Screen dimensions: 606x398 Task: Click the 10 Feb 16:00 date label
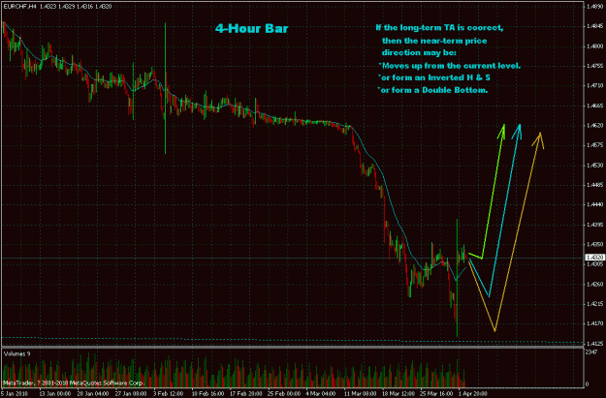pyautogui.click(x=207, y=394)
